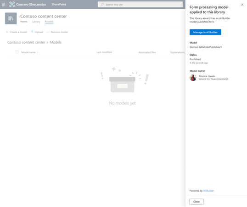Click Remove model command
Viewport: 247px width, 207px height.
coord(57,32)
